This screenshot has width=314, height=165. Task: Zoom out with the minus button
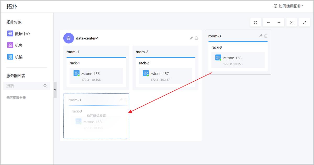(268, 23)
